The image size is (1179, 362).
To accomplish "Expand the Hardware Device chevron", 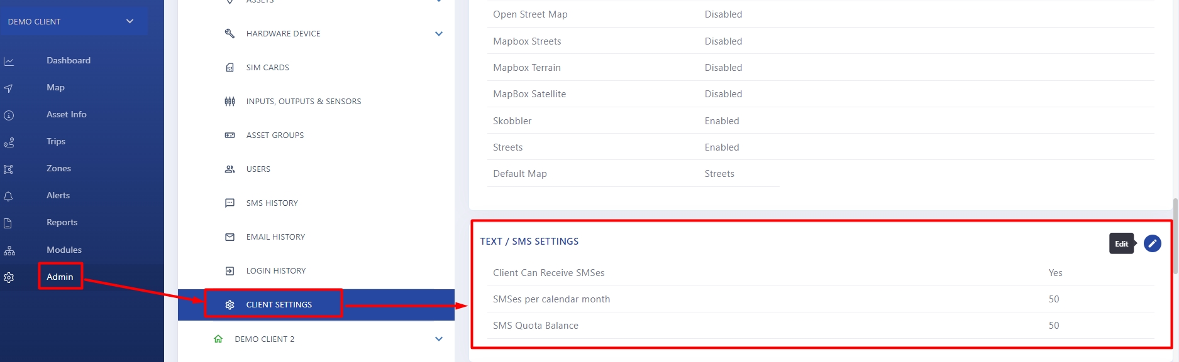I will pos(439,34).
